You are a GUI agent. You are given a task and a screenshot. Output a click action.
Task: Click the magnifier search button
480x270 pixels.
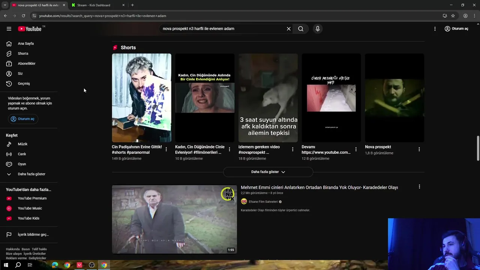pos(301,28)
